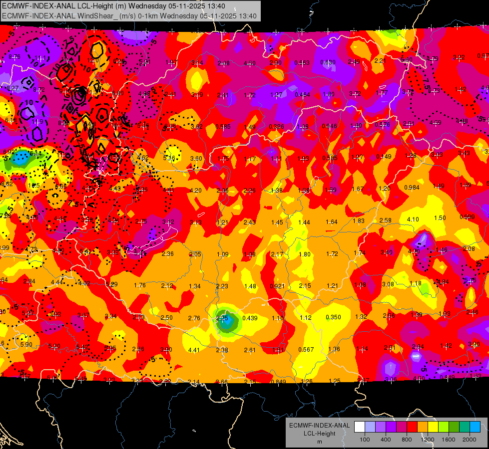
Task: Click the LCL-Height label in the legend box
Action: [x=319, y=434]
